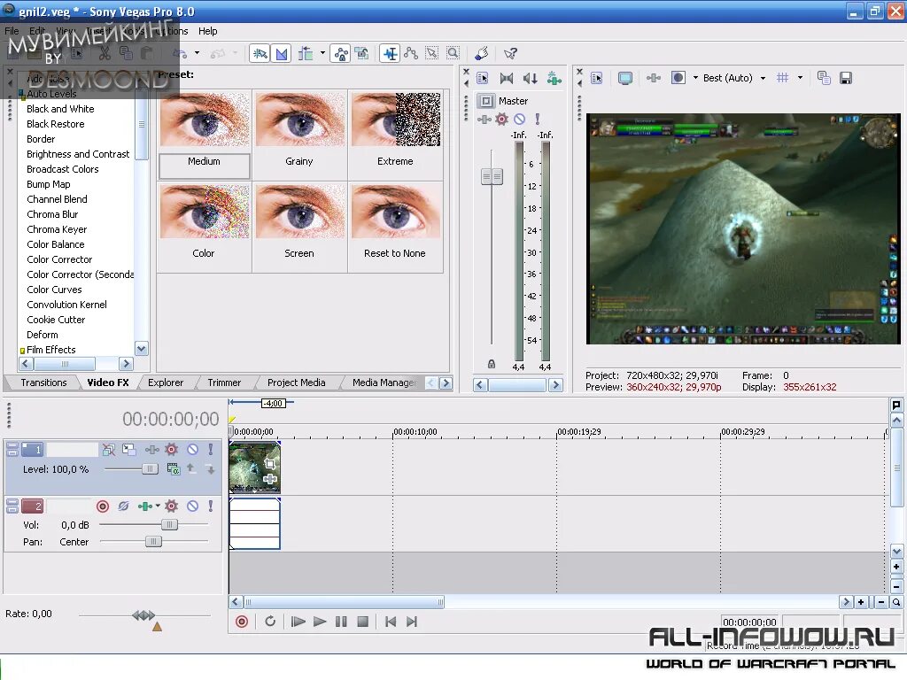The image size is (907, 680).
Task: Toggle Solo on audio track 2
Action: point(211,506)
